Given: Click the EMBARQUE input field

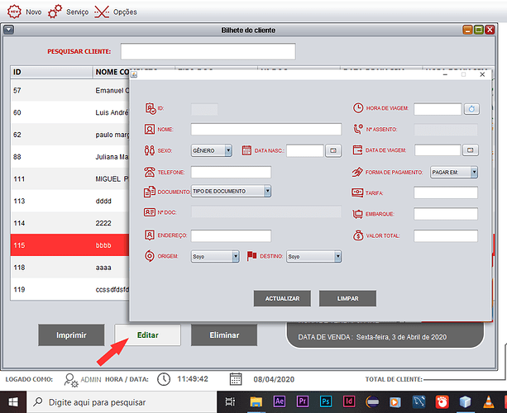Looking at the screenshot, I should 446,214.
